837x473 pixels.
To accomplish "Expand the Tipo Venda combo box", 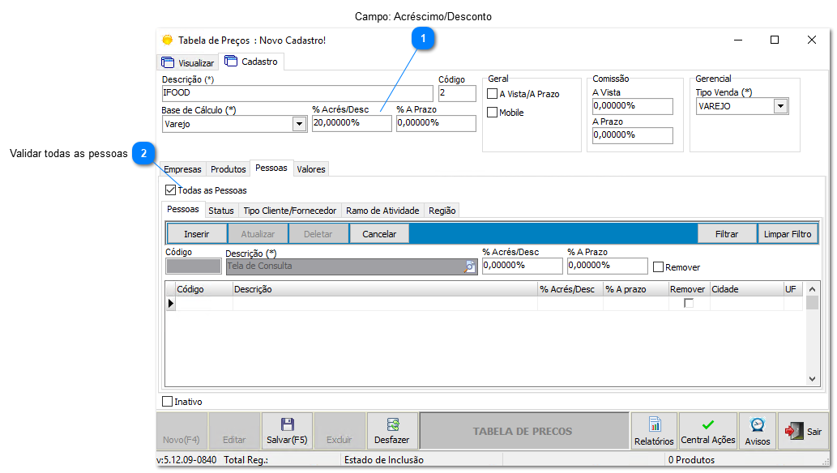I will pyautogui.click(x=779, y=105).
